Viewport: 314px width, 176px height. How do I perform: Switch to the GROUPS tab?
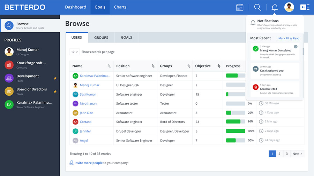point(101,38)
